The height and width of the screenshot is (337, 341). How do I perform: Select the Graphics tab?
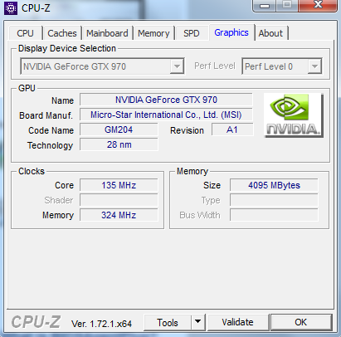231,32
